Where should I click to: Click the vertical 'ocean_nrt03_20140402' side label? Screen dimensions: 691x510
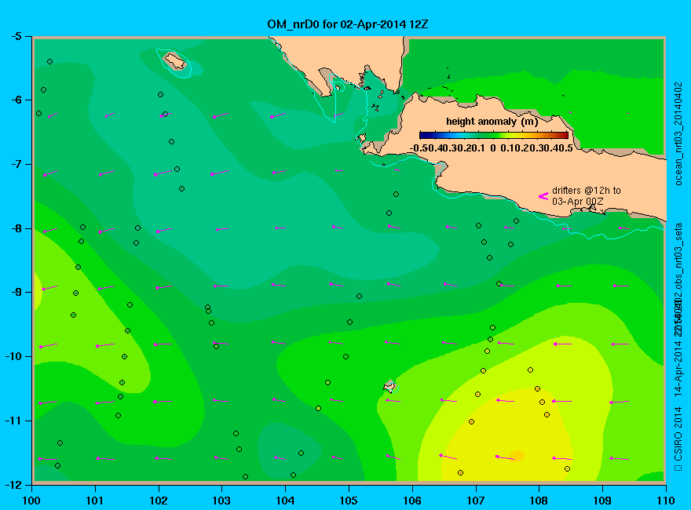678,134
